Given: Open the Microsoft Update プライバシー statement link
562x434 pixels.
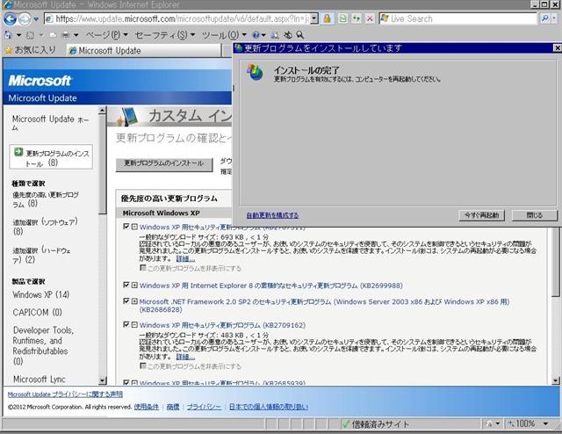Looking at the screenshot, I should (x=65, y=394).
